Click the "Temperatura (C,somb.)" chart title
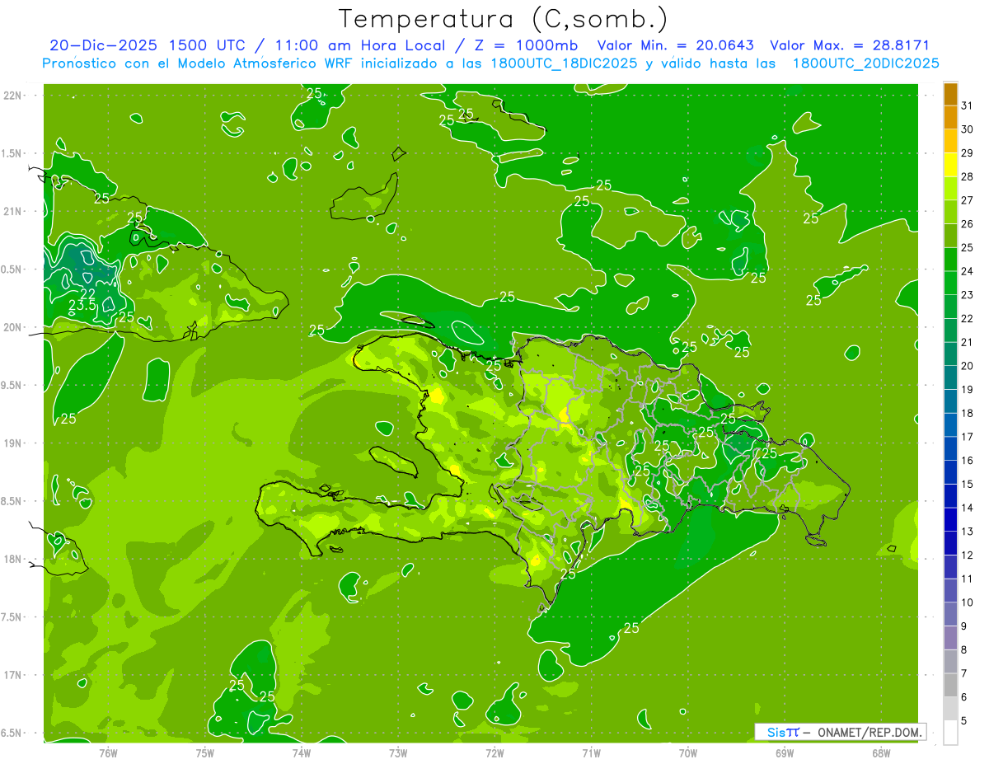Viewport: 989px width, 764px height. [x=503, y=19]
